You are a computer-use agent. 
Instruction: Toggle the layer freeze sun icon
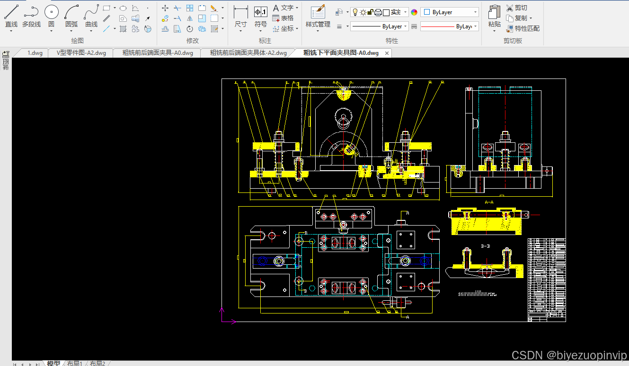click(x=363, y=12)
